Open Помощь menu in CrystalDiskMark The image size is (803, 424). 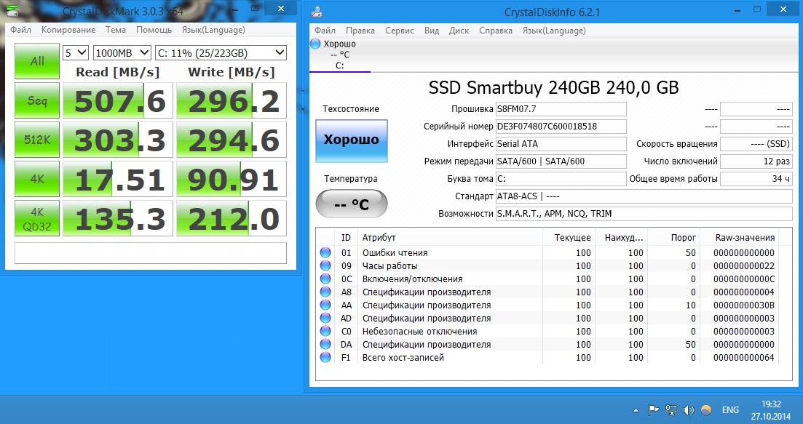click(x=154, y=30)
